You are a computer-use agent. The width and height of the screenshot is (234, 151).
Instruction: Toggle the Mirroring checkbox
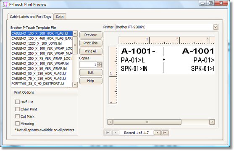point(18,123)
